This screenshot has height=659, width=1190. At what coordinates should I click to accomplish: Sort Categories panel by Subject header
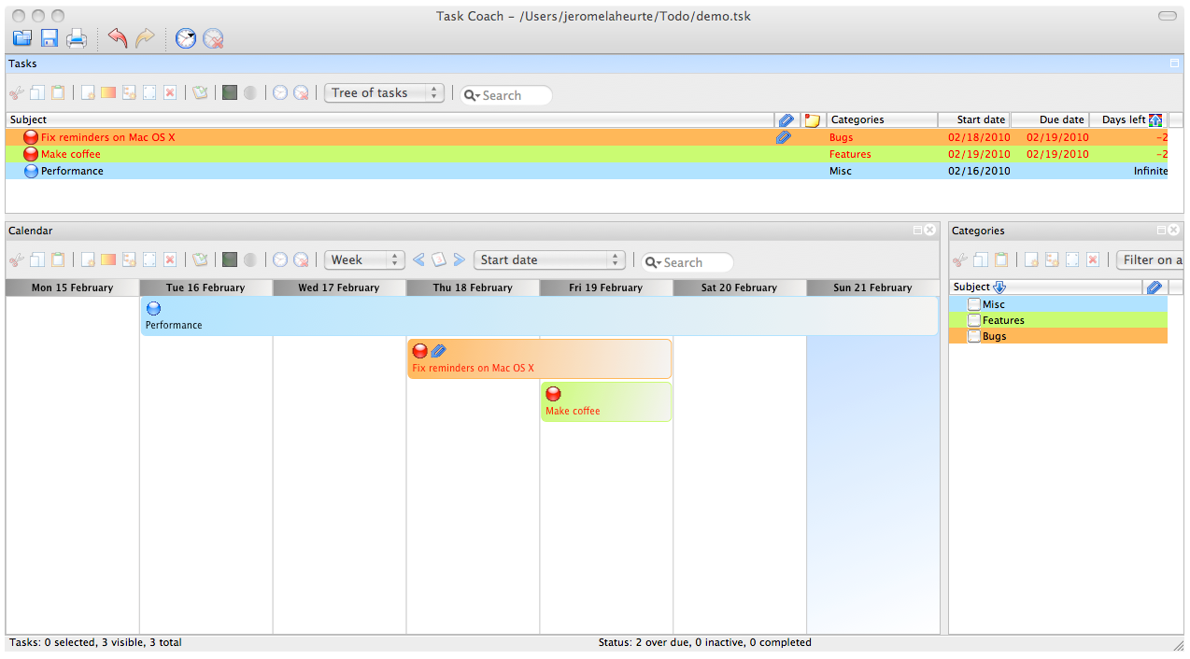pos(1046,287)
